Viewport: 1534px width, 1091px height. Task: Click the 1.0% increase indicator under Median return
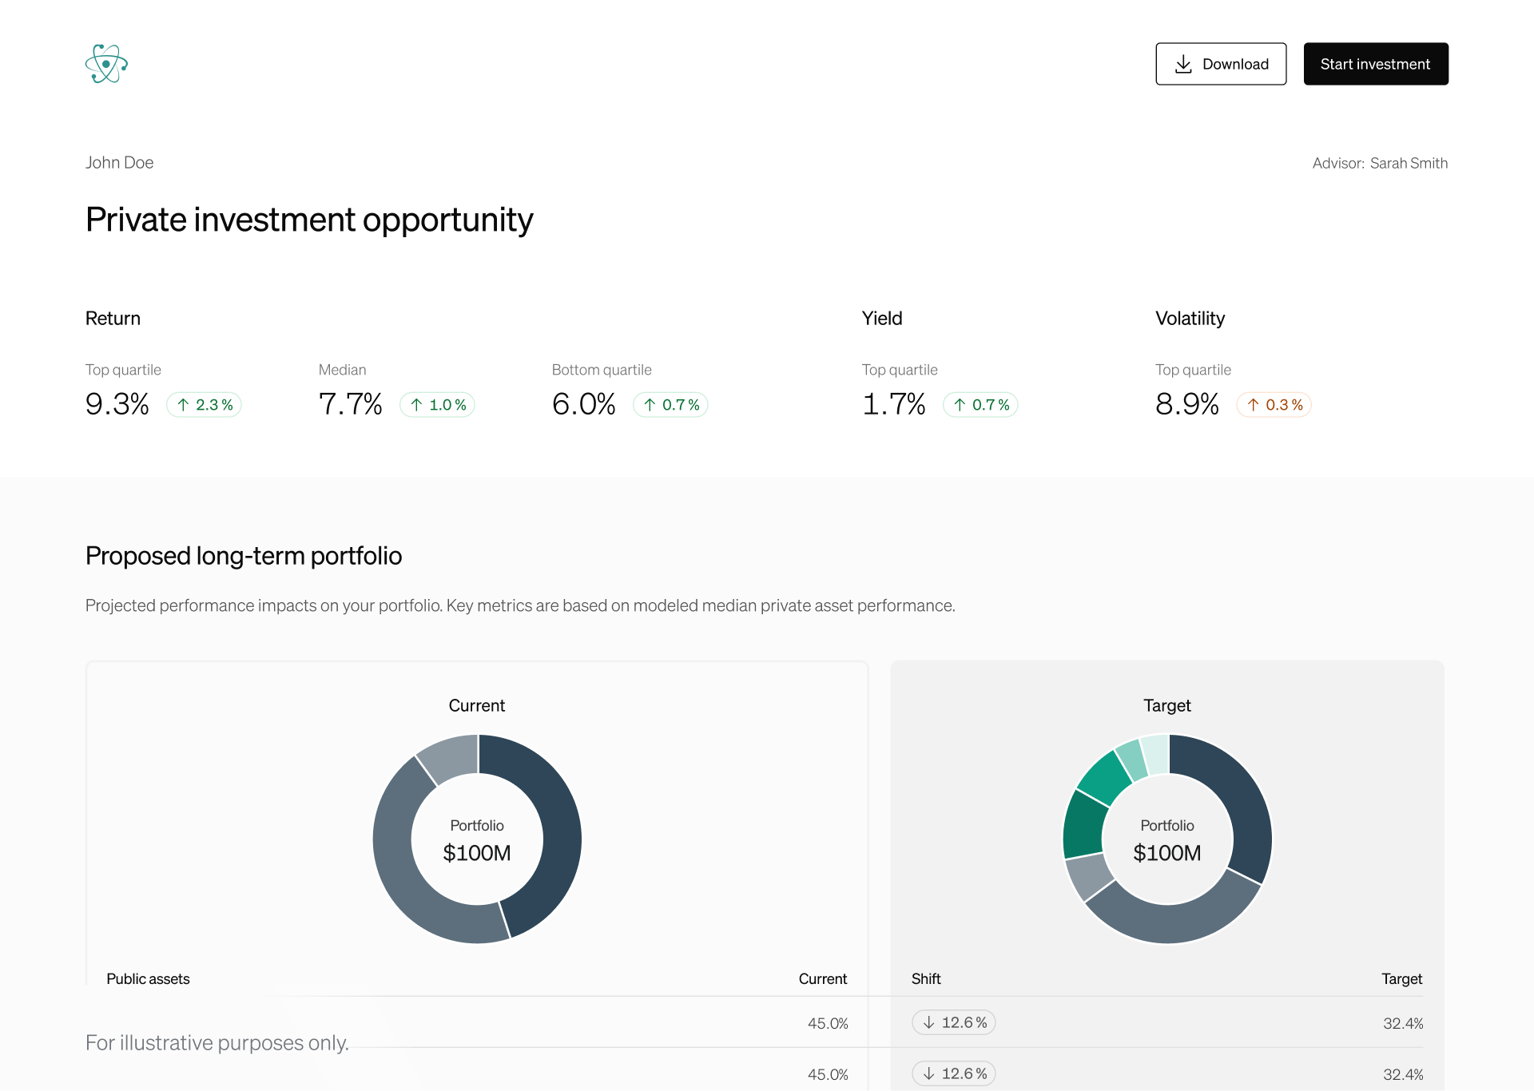coord(437,404)
